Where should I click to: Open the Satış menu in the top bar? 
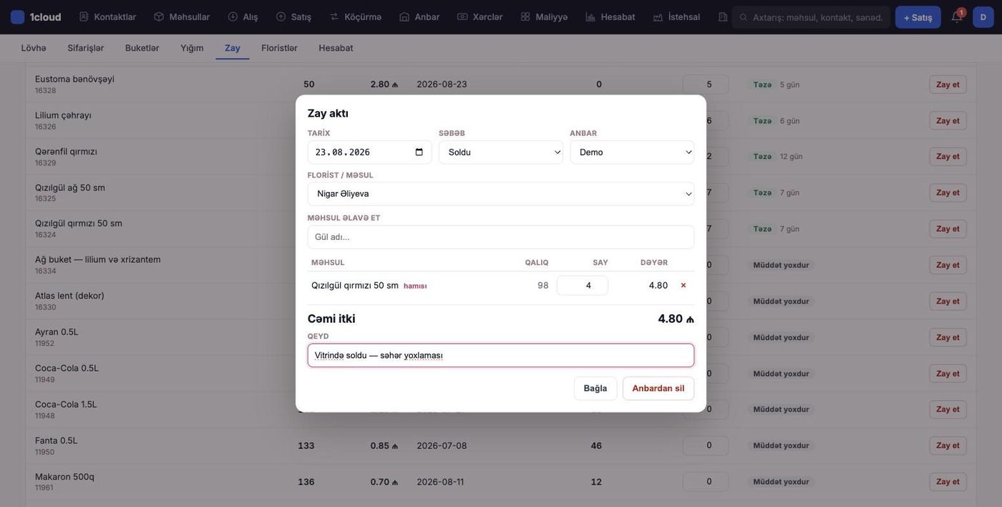pos(293,17)
